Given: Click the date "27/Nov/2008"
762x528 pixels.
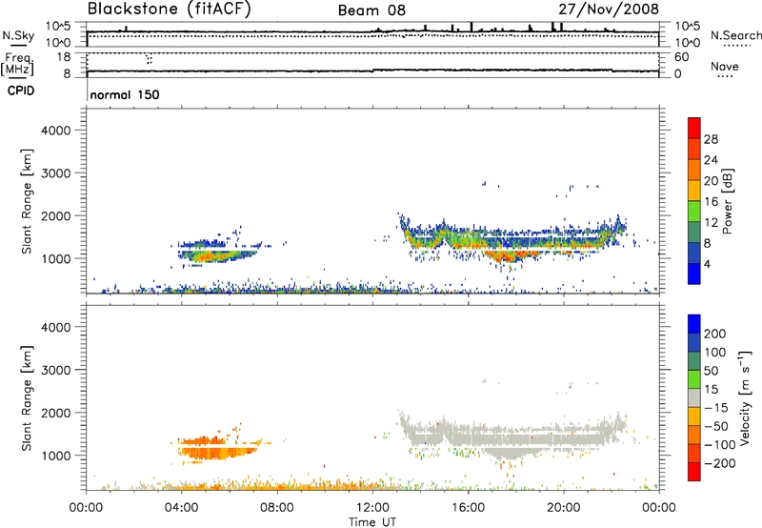Looking at the screenshot, I should (609, 10).
